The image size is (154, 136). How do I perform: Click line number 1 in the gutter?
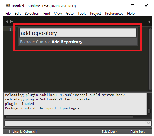[10, 29]
